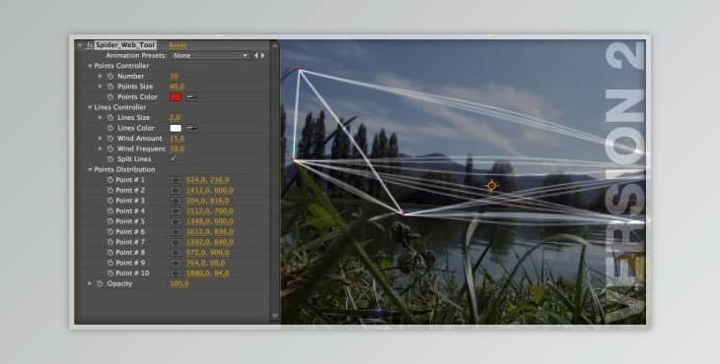
Task: Go to next animation preset arrow
Action: pos(263,55)
